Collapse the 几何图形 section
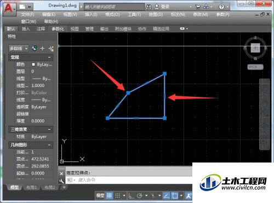The height and width of the screenshot is (203, 274). click(49, 145)
